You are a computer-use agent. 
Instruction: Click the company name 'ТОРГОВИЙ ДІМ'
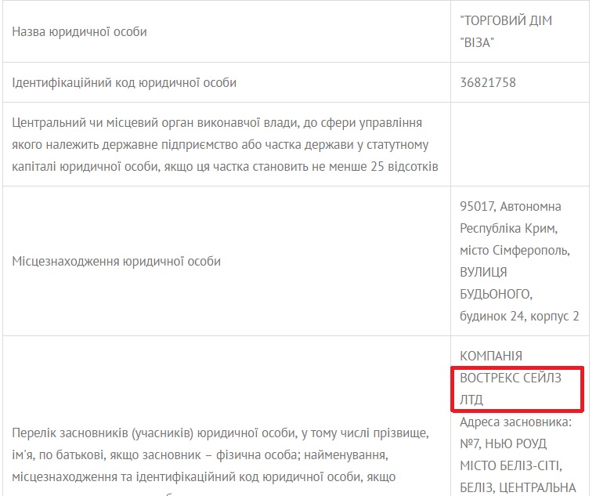[505, 21]
